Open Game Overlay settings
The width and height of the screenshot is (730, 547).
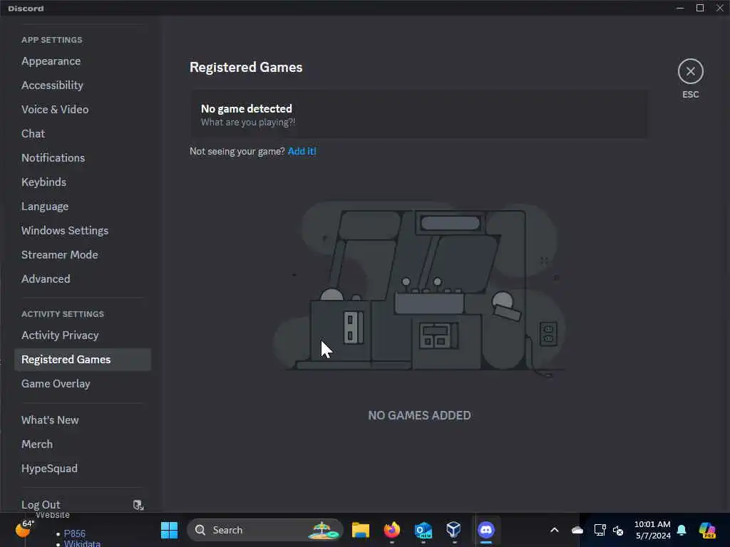[x=56, y=384]
